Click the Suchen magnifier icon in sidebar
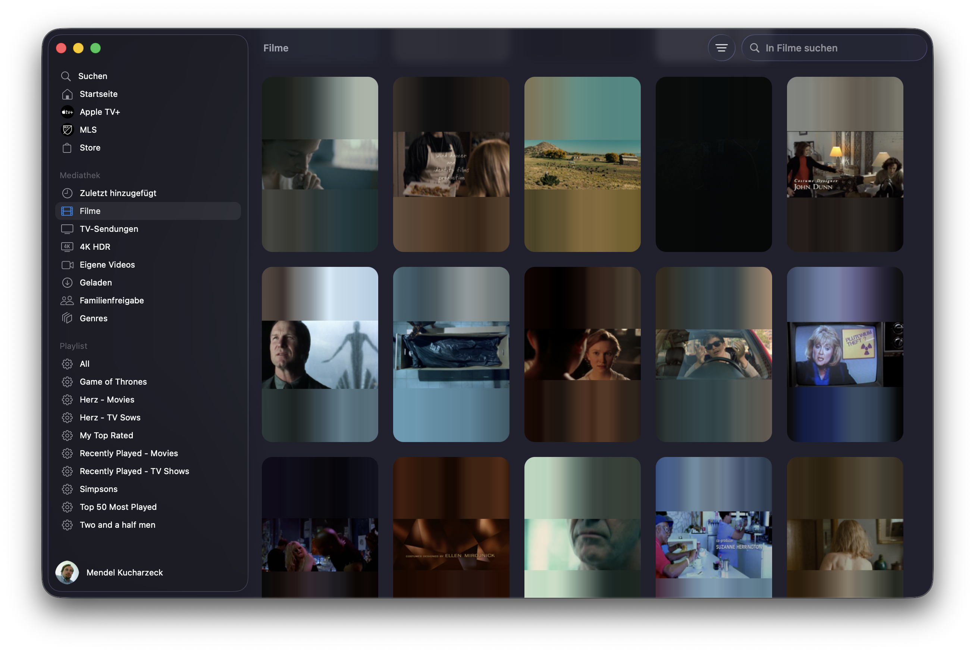Viewport: 975px width, 653px height. tap(66, 76)
